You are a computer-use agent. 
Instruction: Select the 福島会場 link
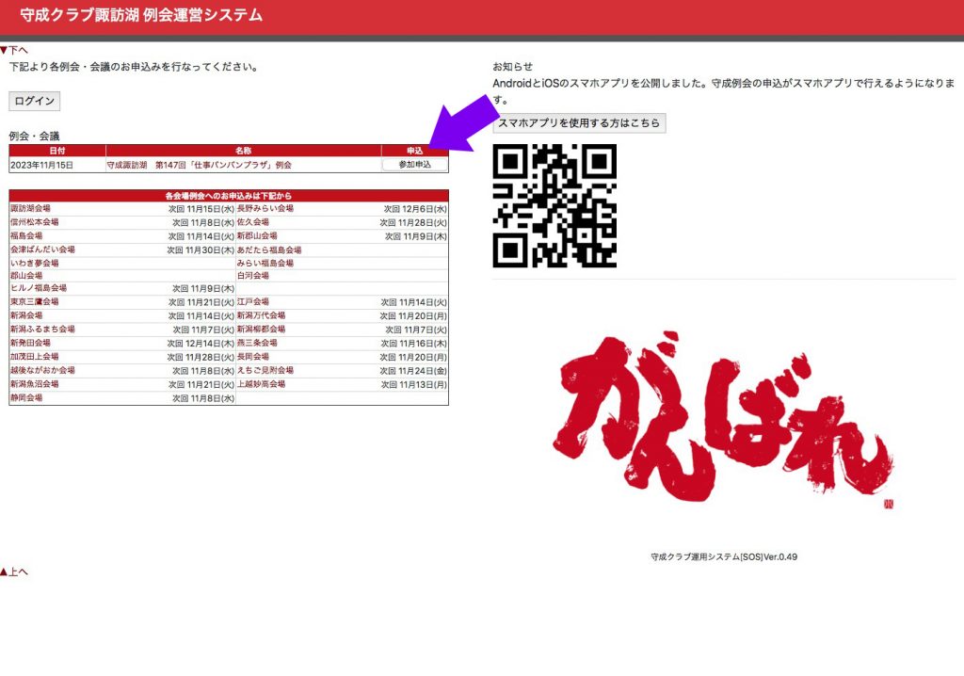pyautogui.click(x=26, y=235)
